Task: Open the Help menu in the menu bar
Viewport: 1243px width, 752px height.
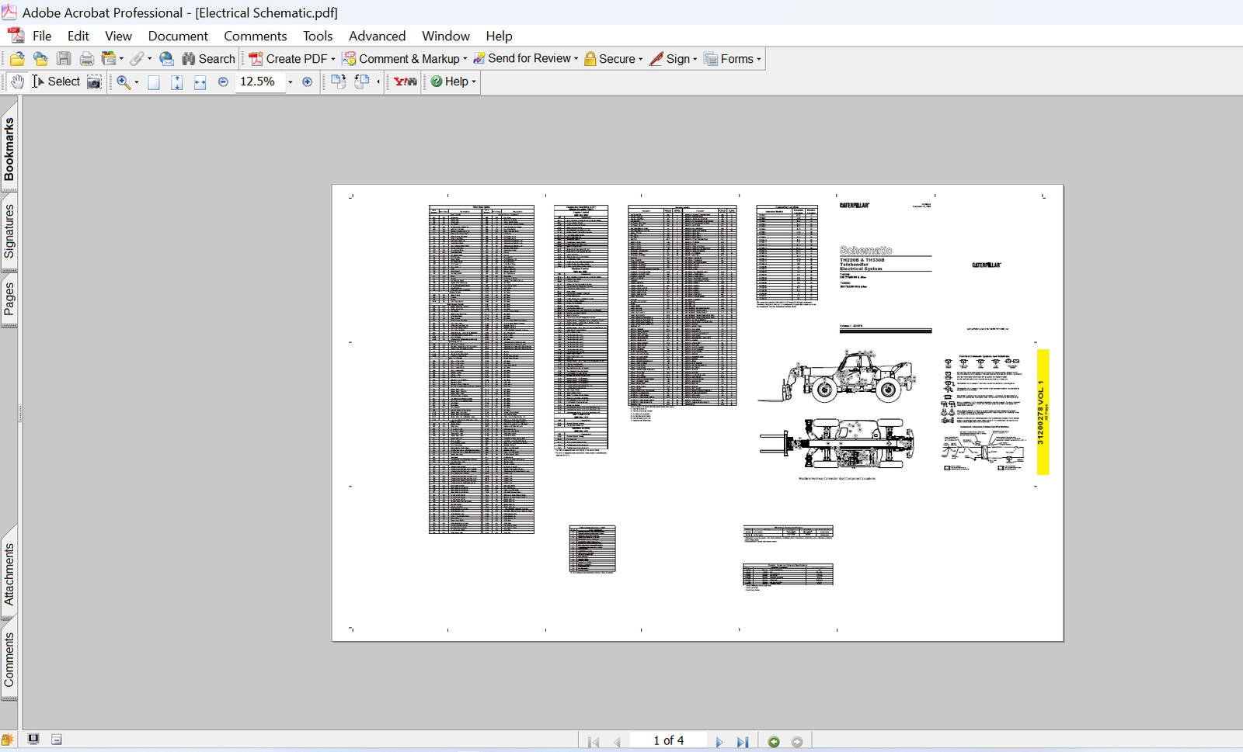Action: (499, 36)
